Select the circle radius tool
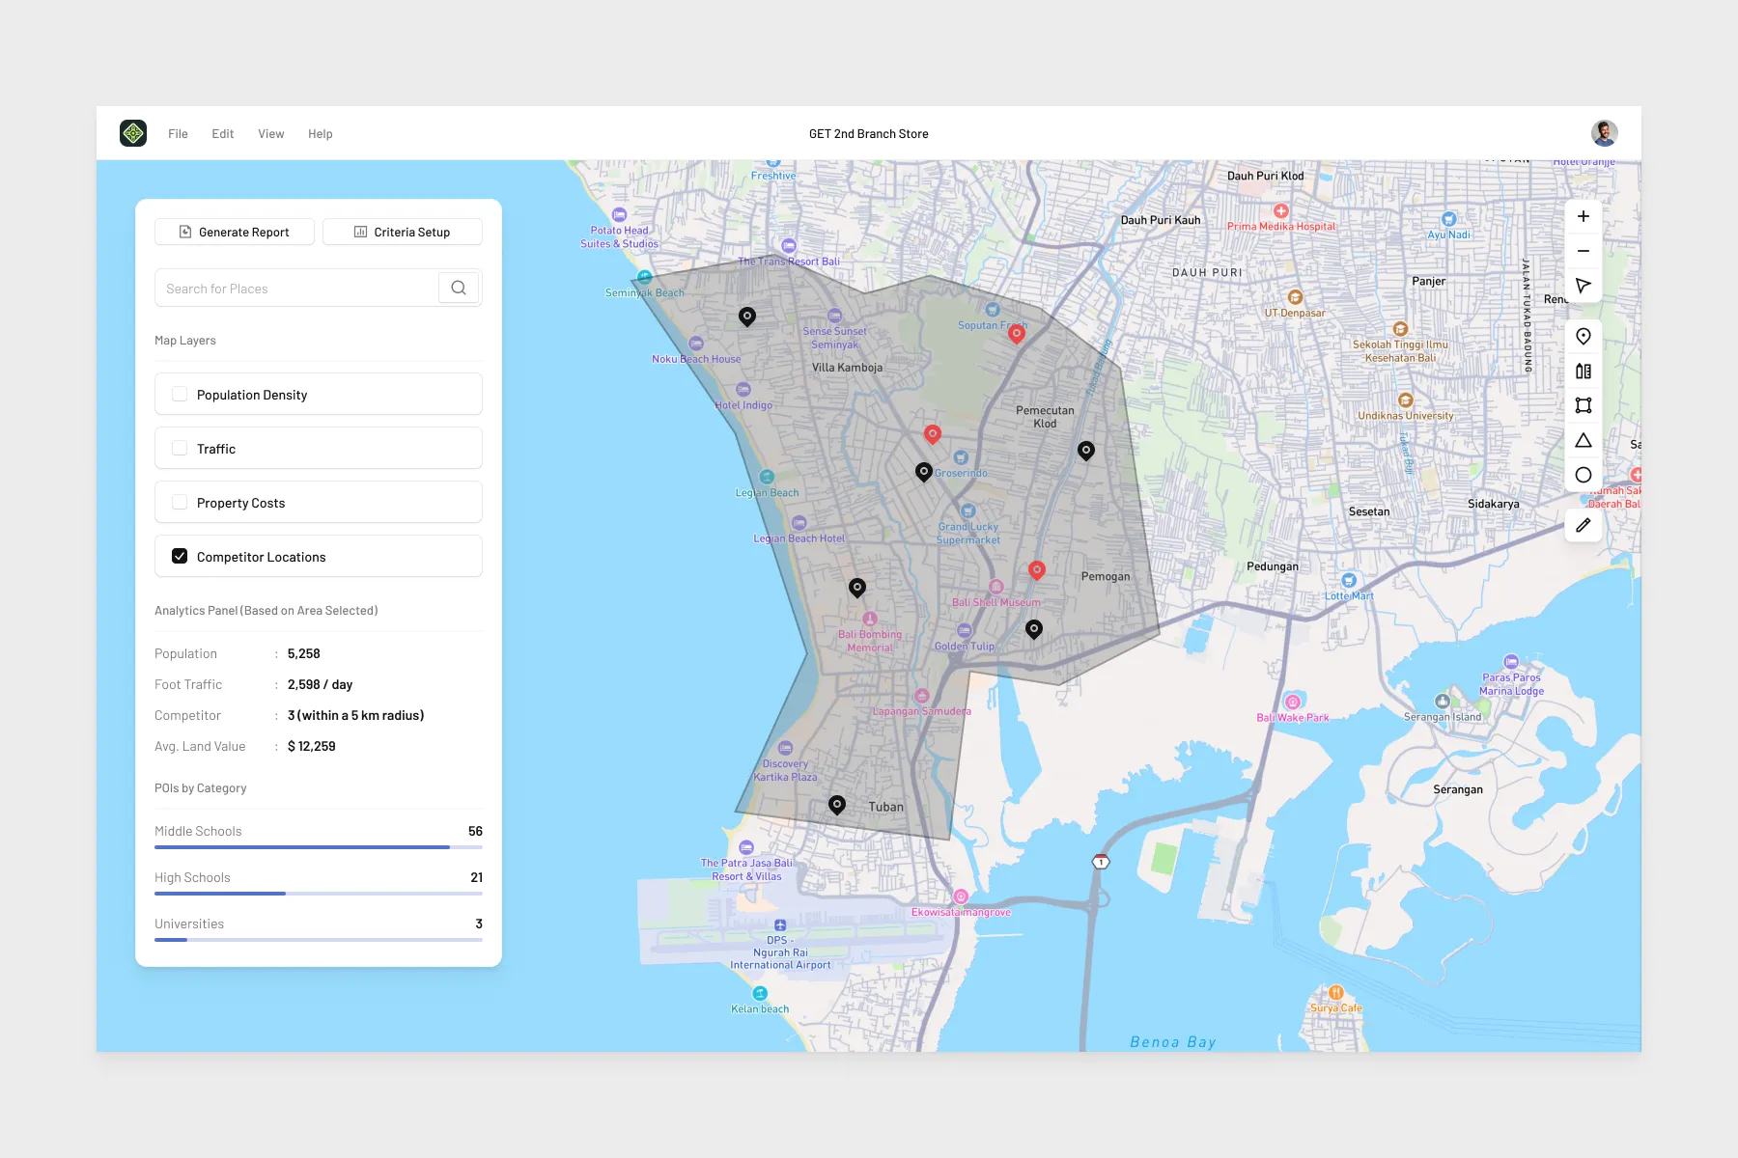Image resolution: width=1738 pixels, height=1158 pixels. [1584, 475]
